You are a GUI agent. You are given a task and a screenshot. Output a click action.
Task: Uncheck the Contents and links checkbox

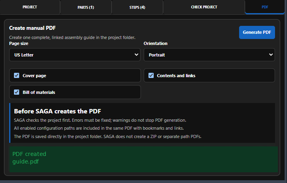[151, 75]
